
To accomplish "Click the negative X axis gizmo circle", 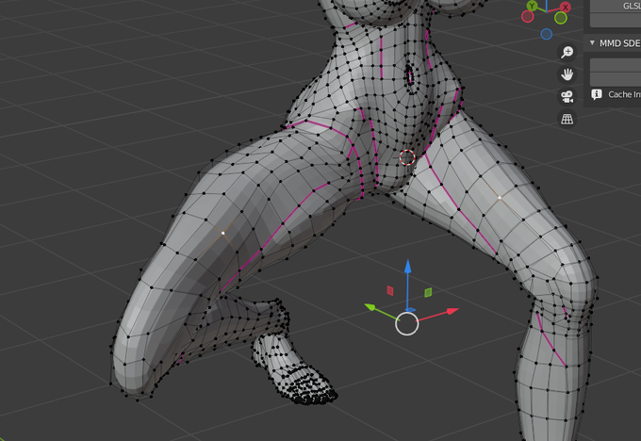I will click(x=527, y=17).
